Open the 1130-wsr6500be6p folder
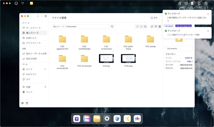Screen dimensions: 214x127 coord(84,39)
